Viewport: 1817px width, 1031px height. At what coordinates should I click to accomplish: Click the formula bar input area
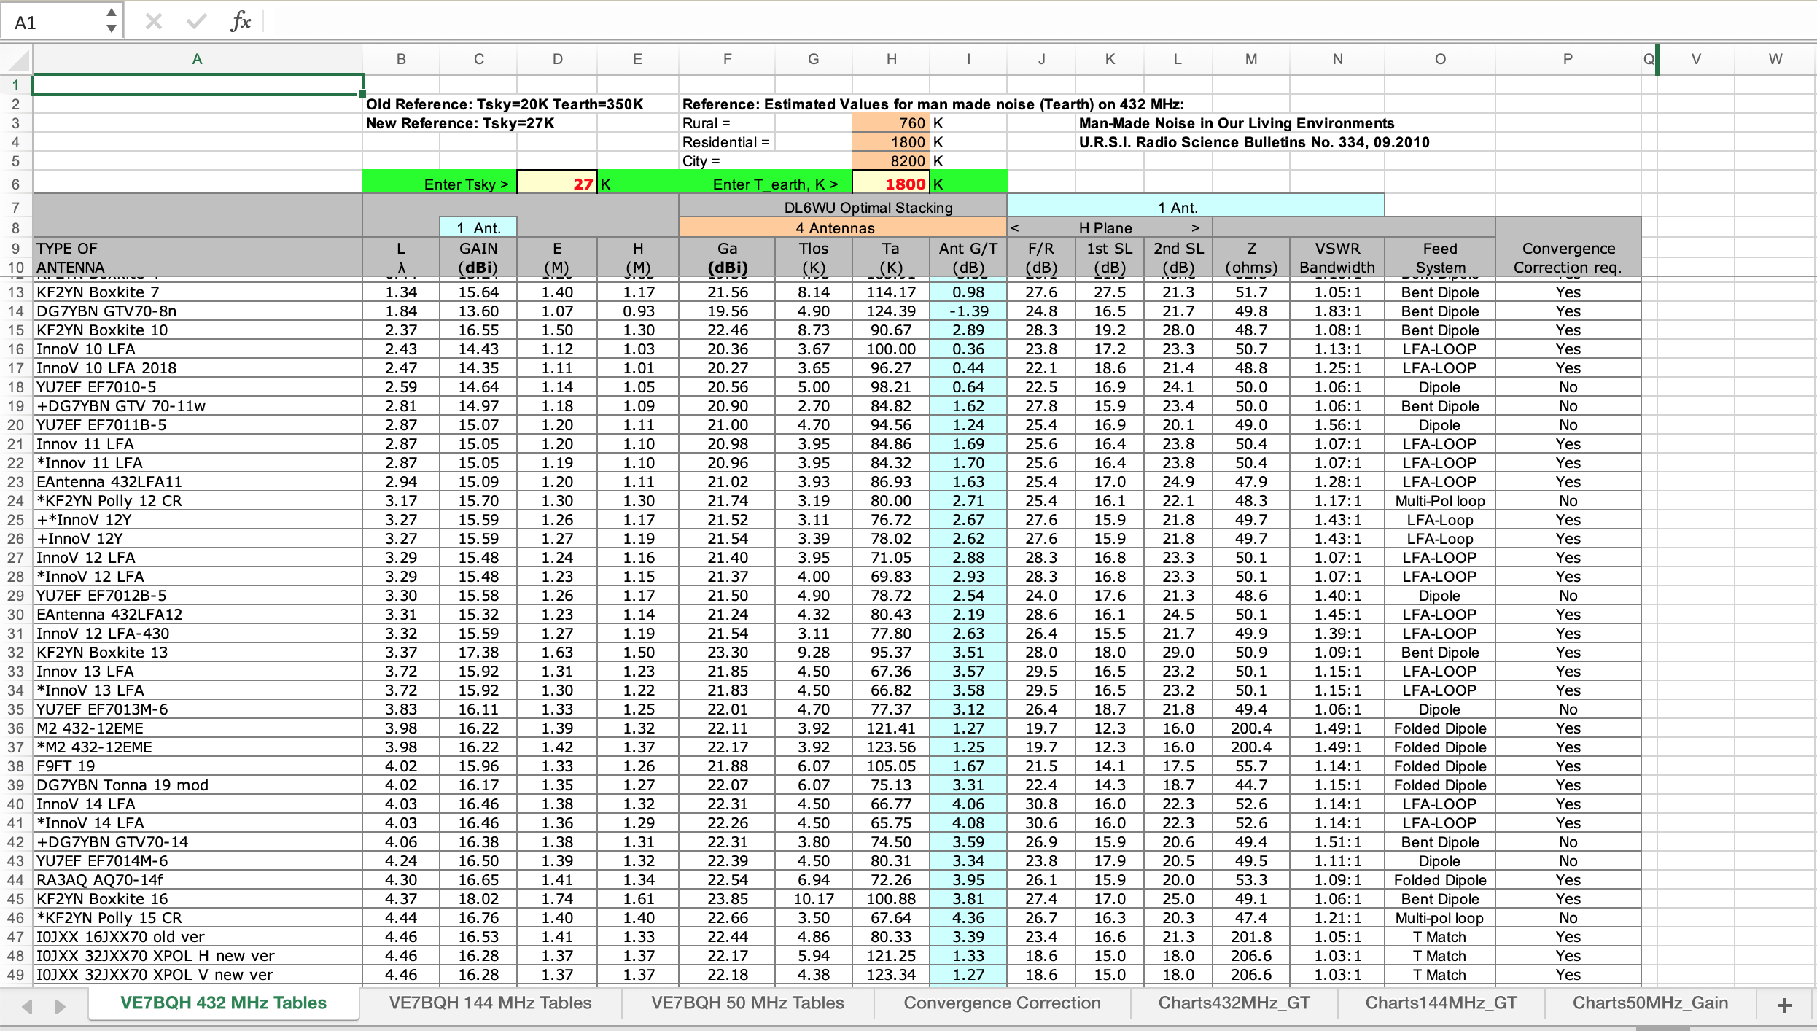coord(1021,22)
